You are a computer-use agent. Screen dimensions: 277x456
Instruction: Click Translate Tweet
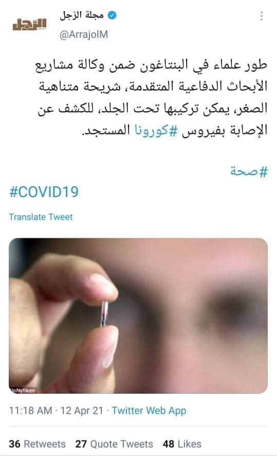point(41,217)
